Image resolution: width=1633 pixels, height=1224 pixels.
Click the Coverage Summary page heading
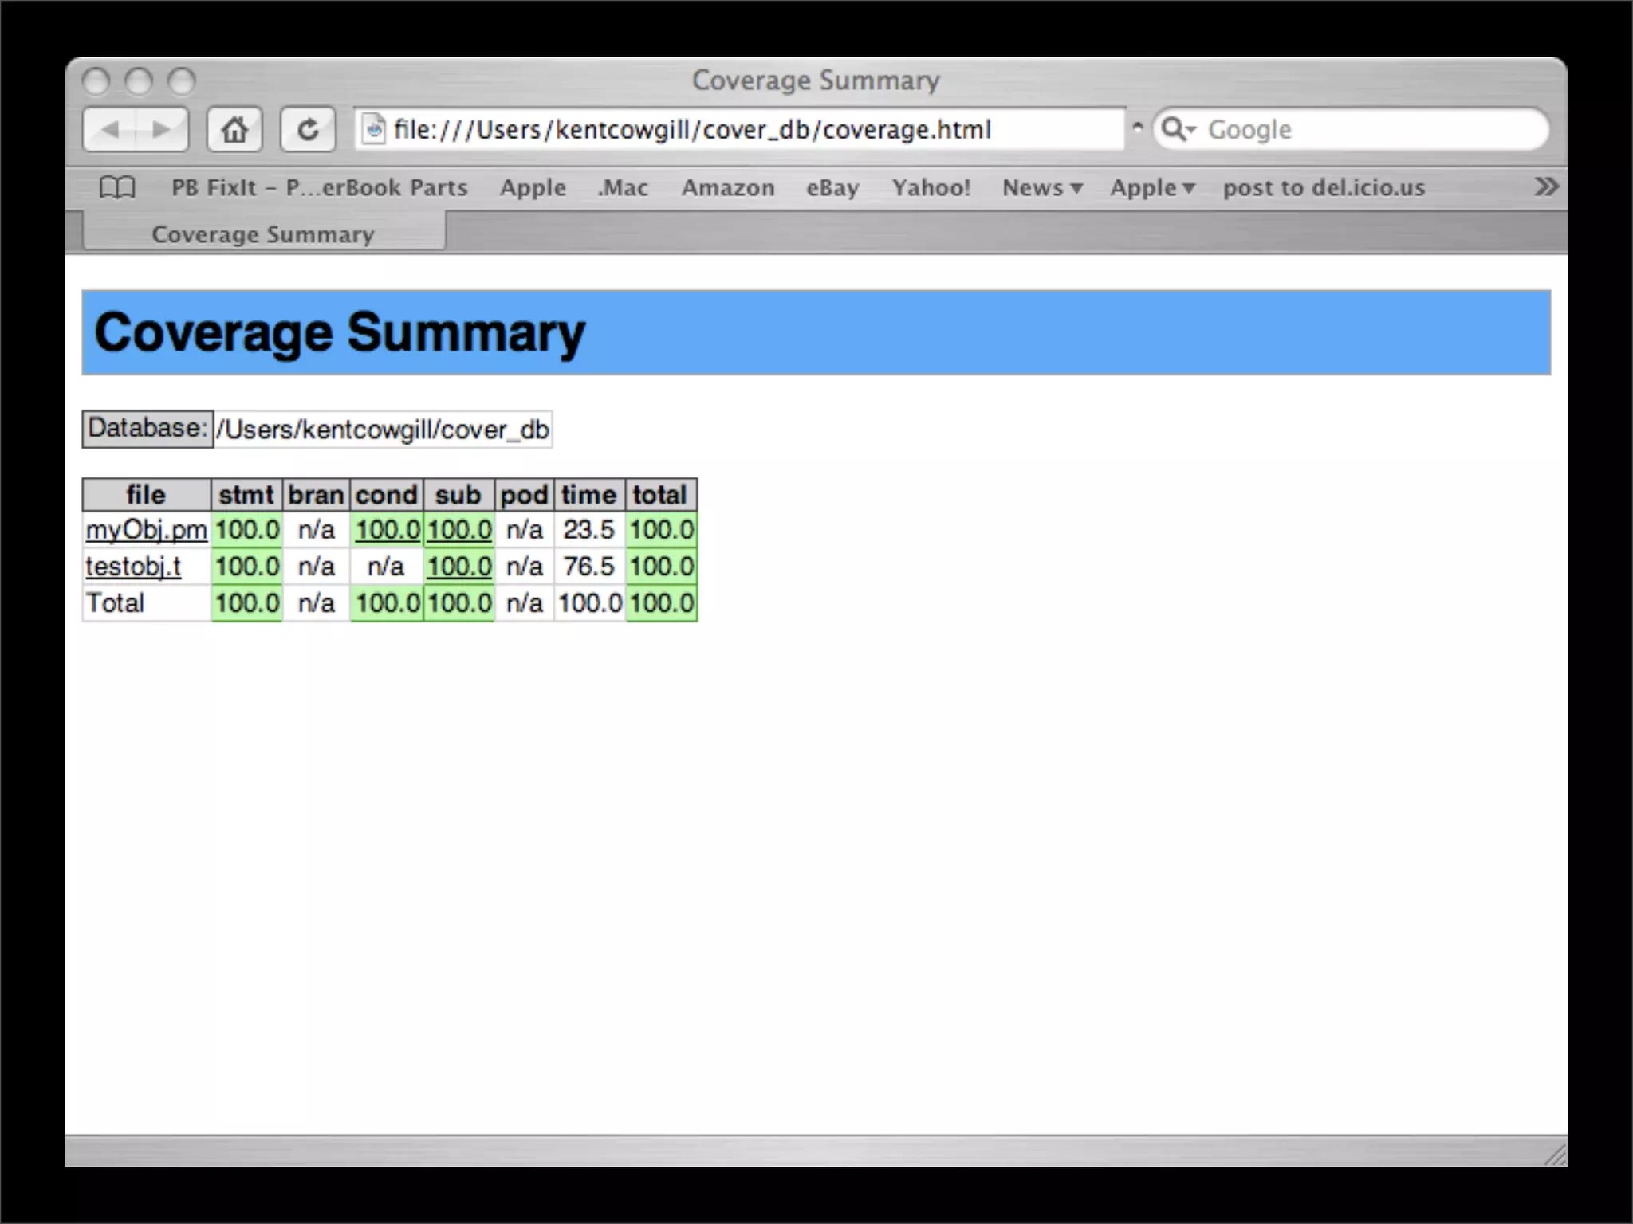pos(340,332)
